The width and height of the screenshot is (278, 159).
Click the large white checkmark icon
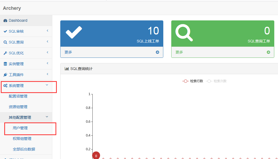tap(74, 32)
